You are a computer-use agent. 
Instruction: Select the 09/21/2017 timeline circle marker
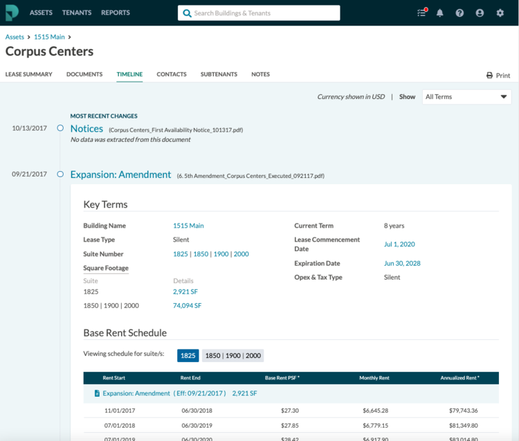tap(60, 174)
